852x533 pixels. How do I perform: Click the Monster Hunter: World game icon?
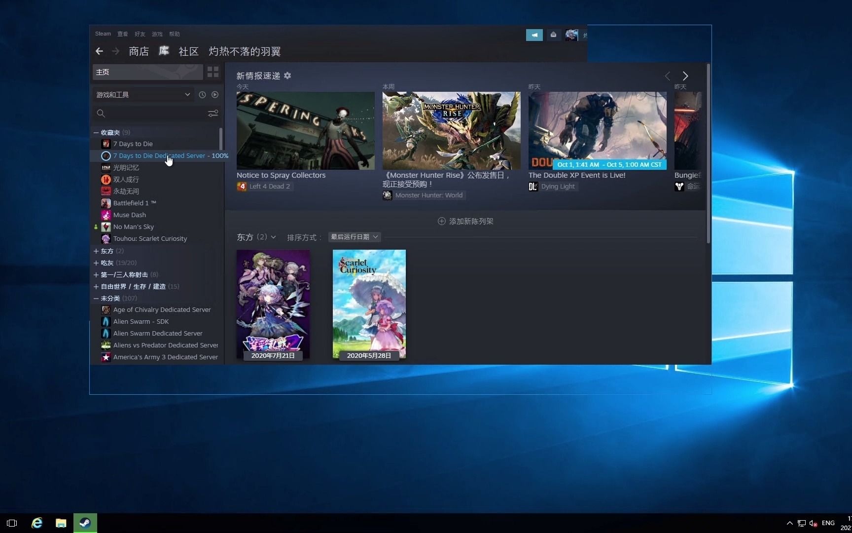pos(388,195)
